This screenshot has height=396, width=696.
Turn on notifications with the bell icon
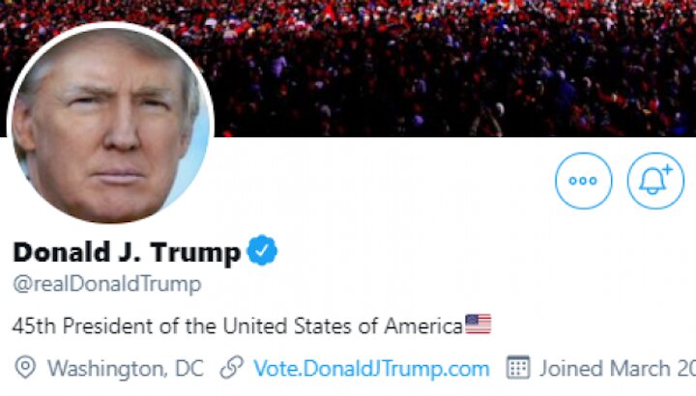tap(655, 181)
